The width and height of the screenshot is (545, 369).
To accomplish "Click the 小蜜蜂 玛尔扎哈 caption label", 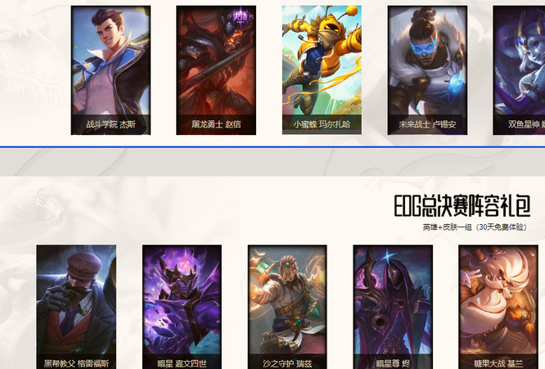I will (322, 124).
